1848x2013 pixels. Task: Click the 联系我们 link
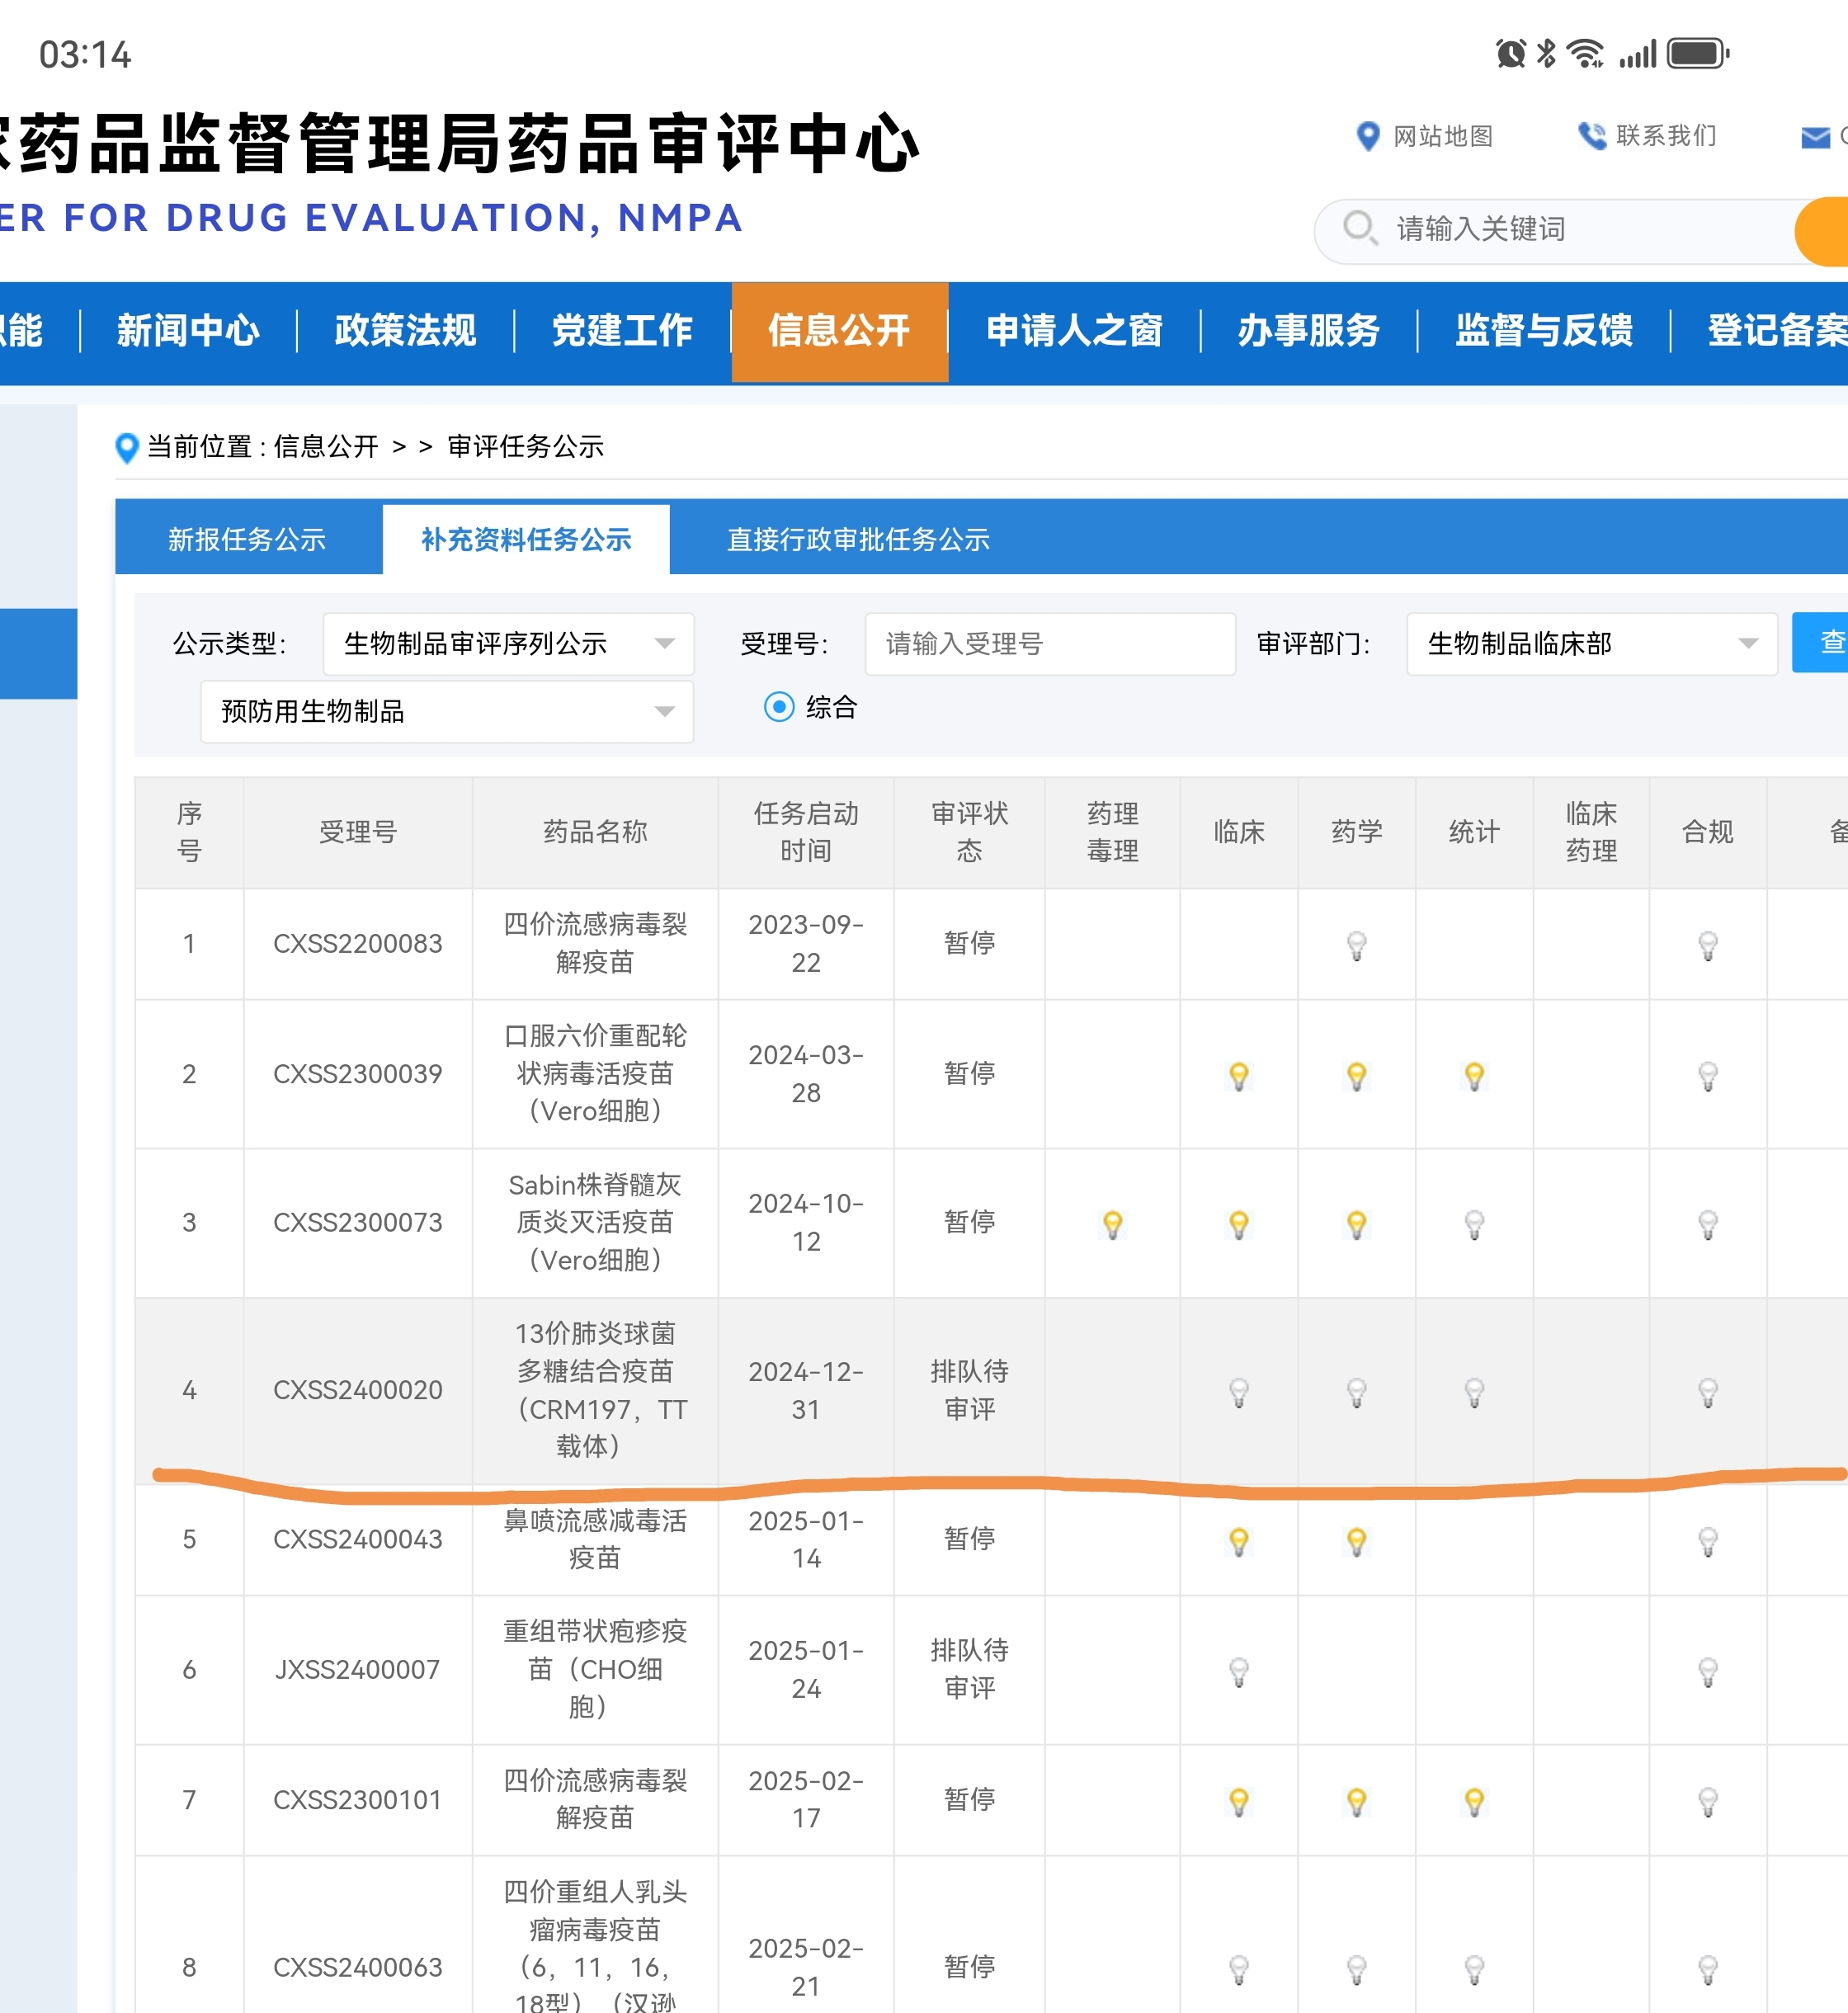click(1666, 135)
